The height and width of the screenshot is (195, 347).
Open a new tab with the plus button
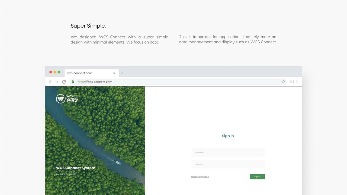click(123, 73)
